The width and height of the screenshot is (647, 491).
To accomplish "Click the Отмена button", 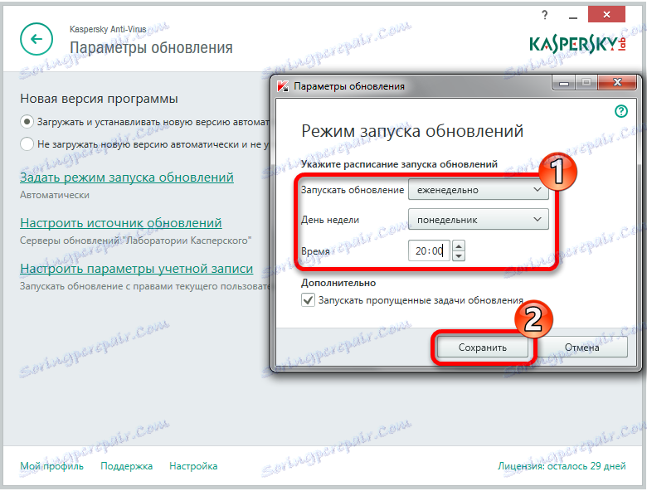I will click(581, 348).
